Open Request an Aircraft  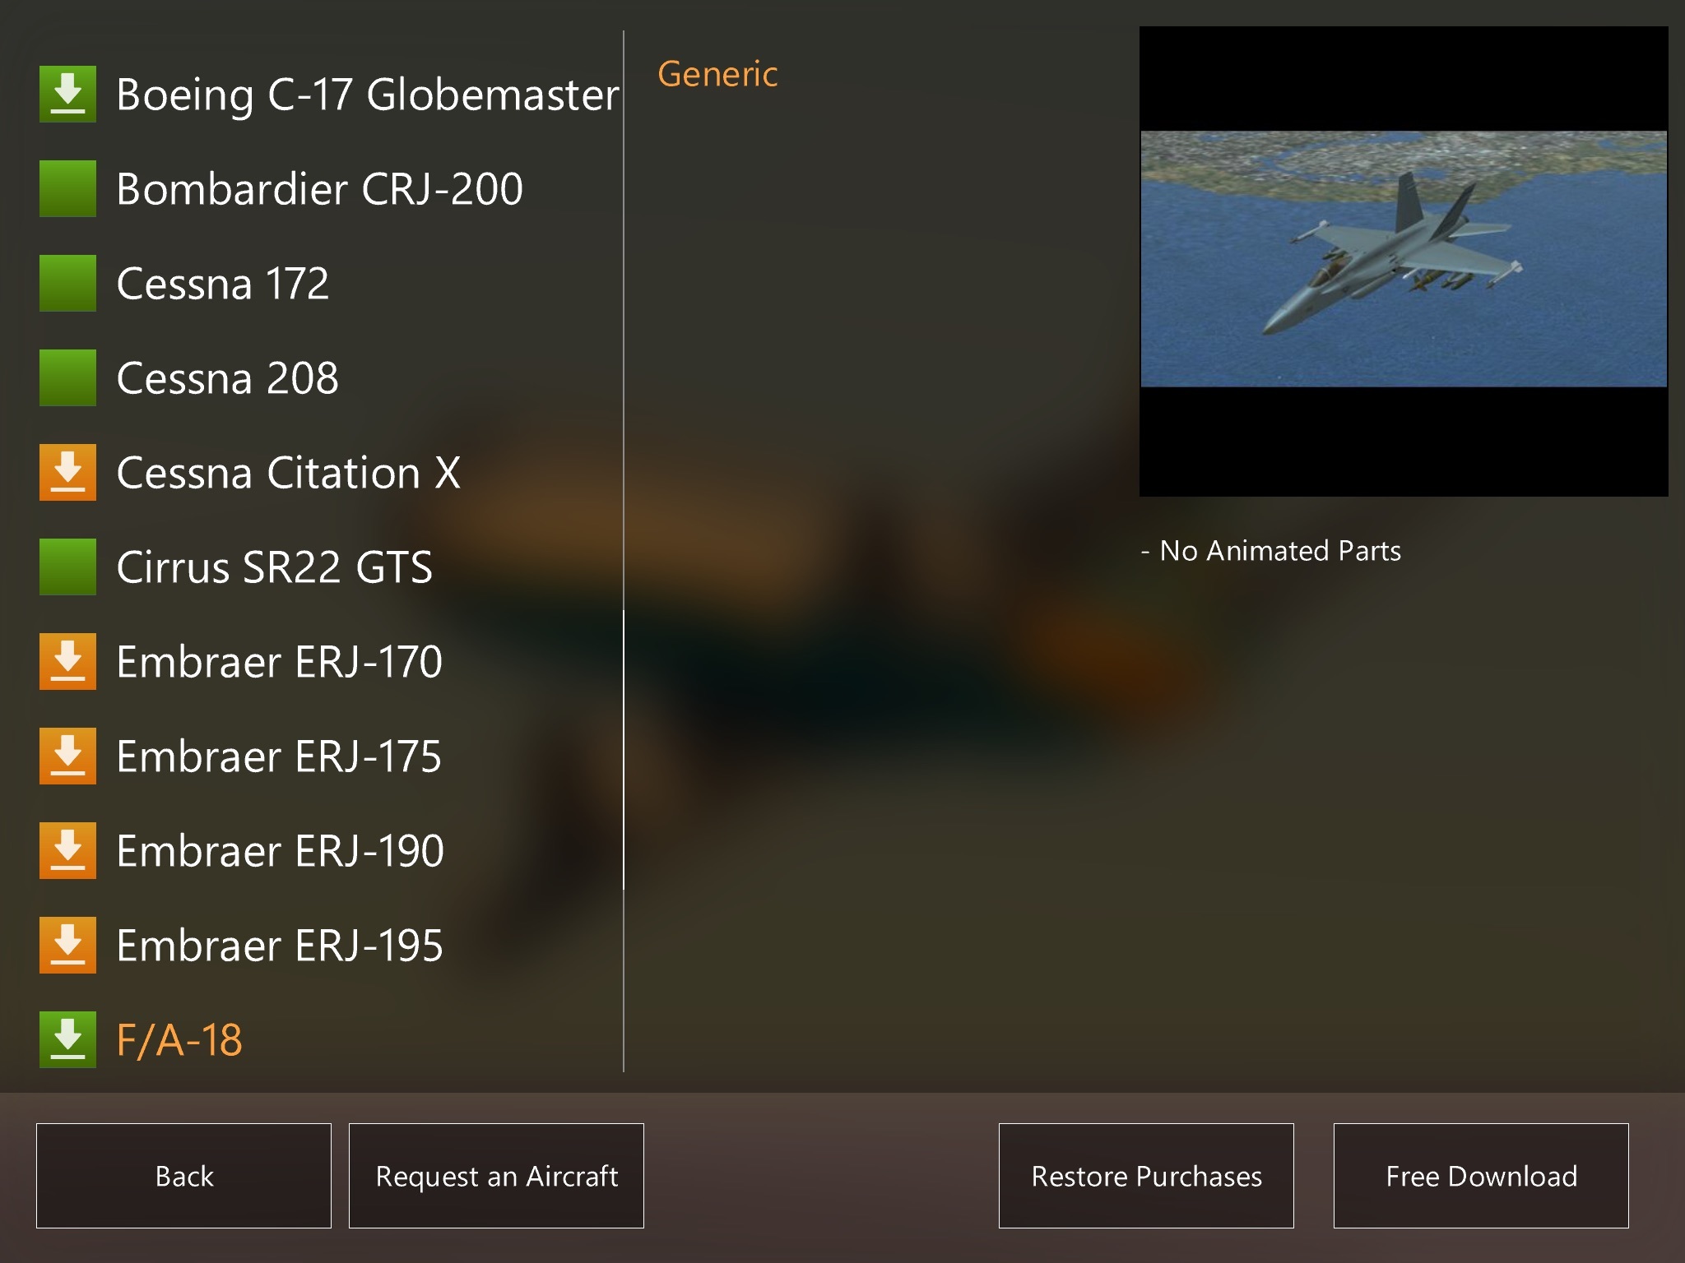click(x=496, y=1176)
